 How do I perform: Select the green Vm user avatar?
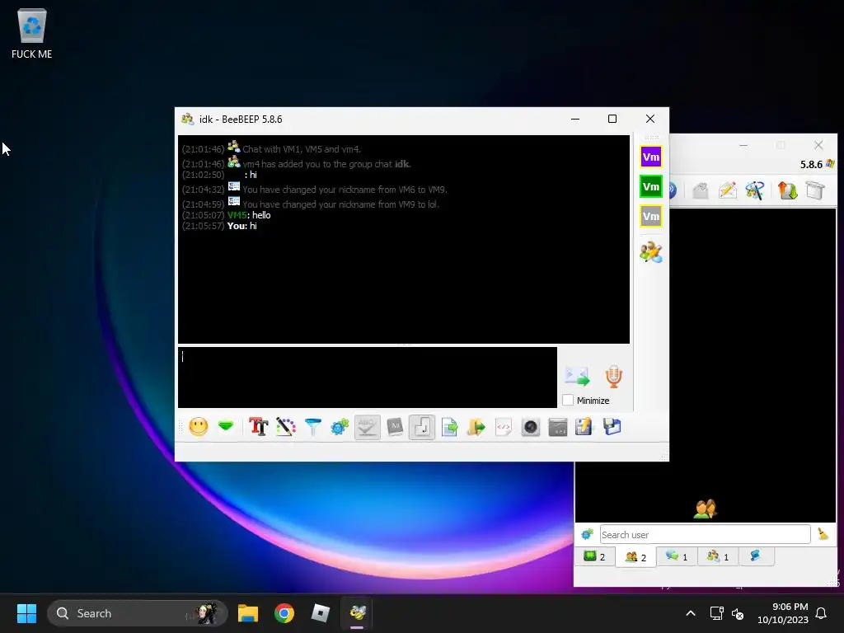651,187
